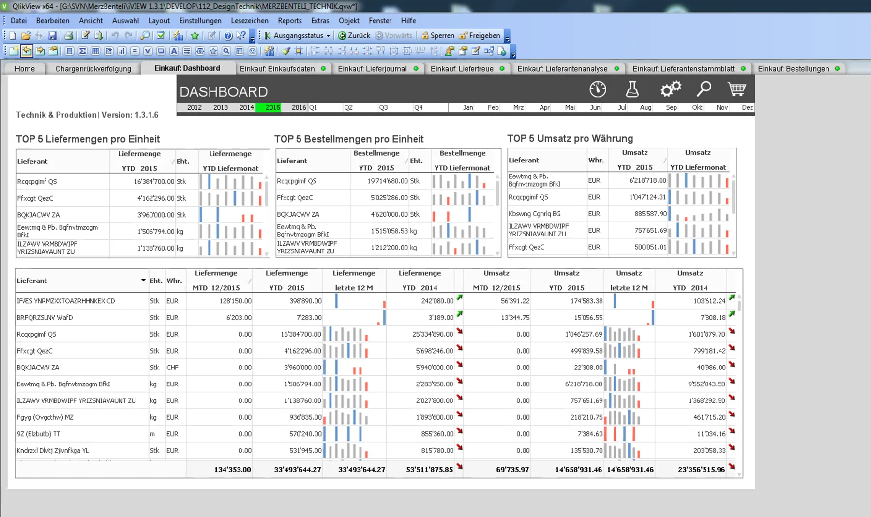Open the Objekt menu
The image size is (871, 517).
349,21
